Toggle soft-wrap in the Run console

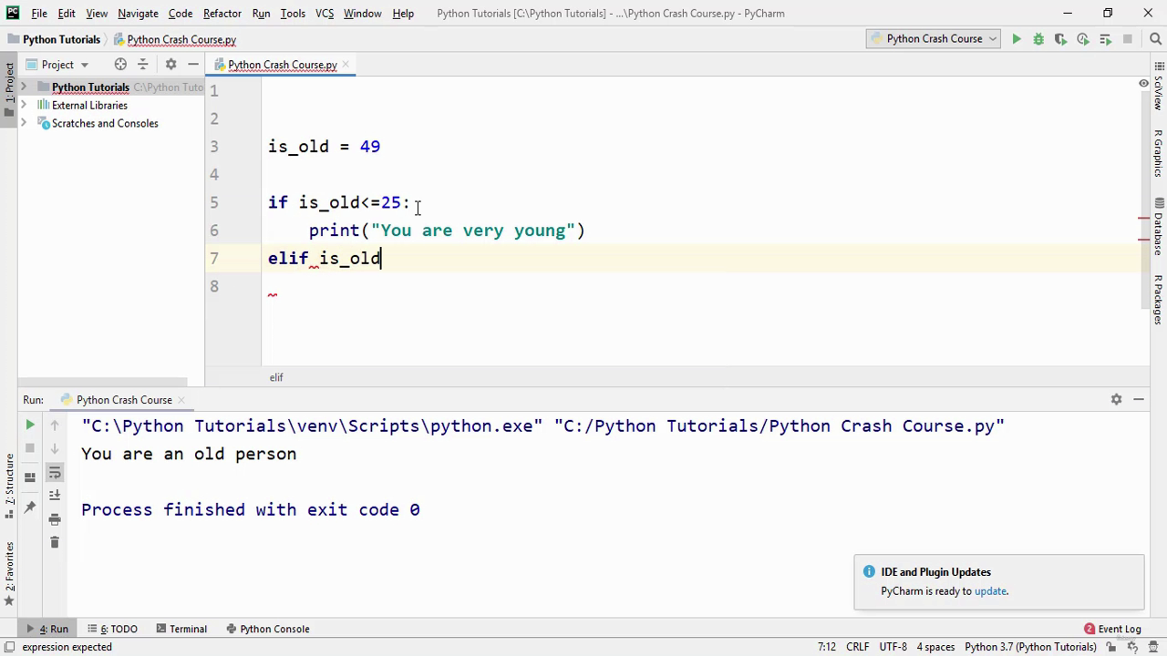pyautogui.click(x=55, y=472)
